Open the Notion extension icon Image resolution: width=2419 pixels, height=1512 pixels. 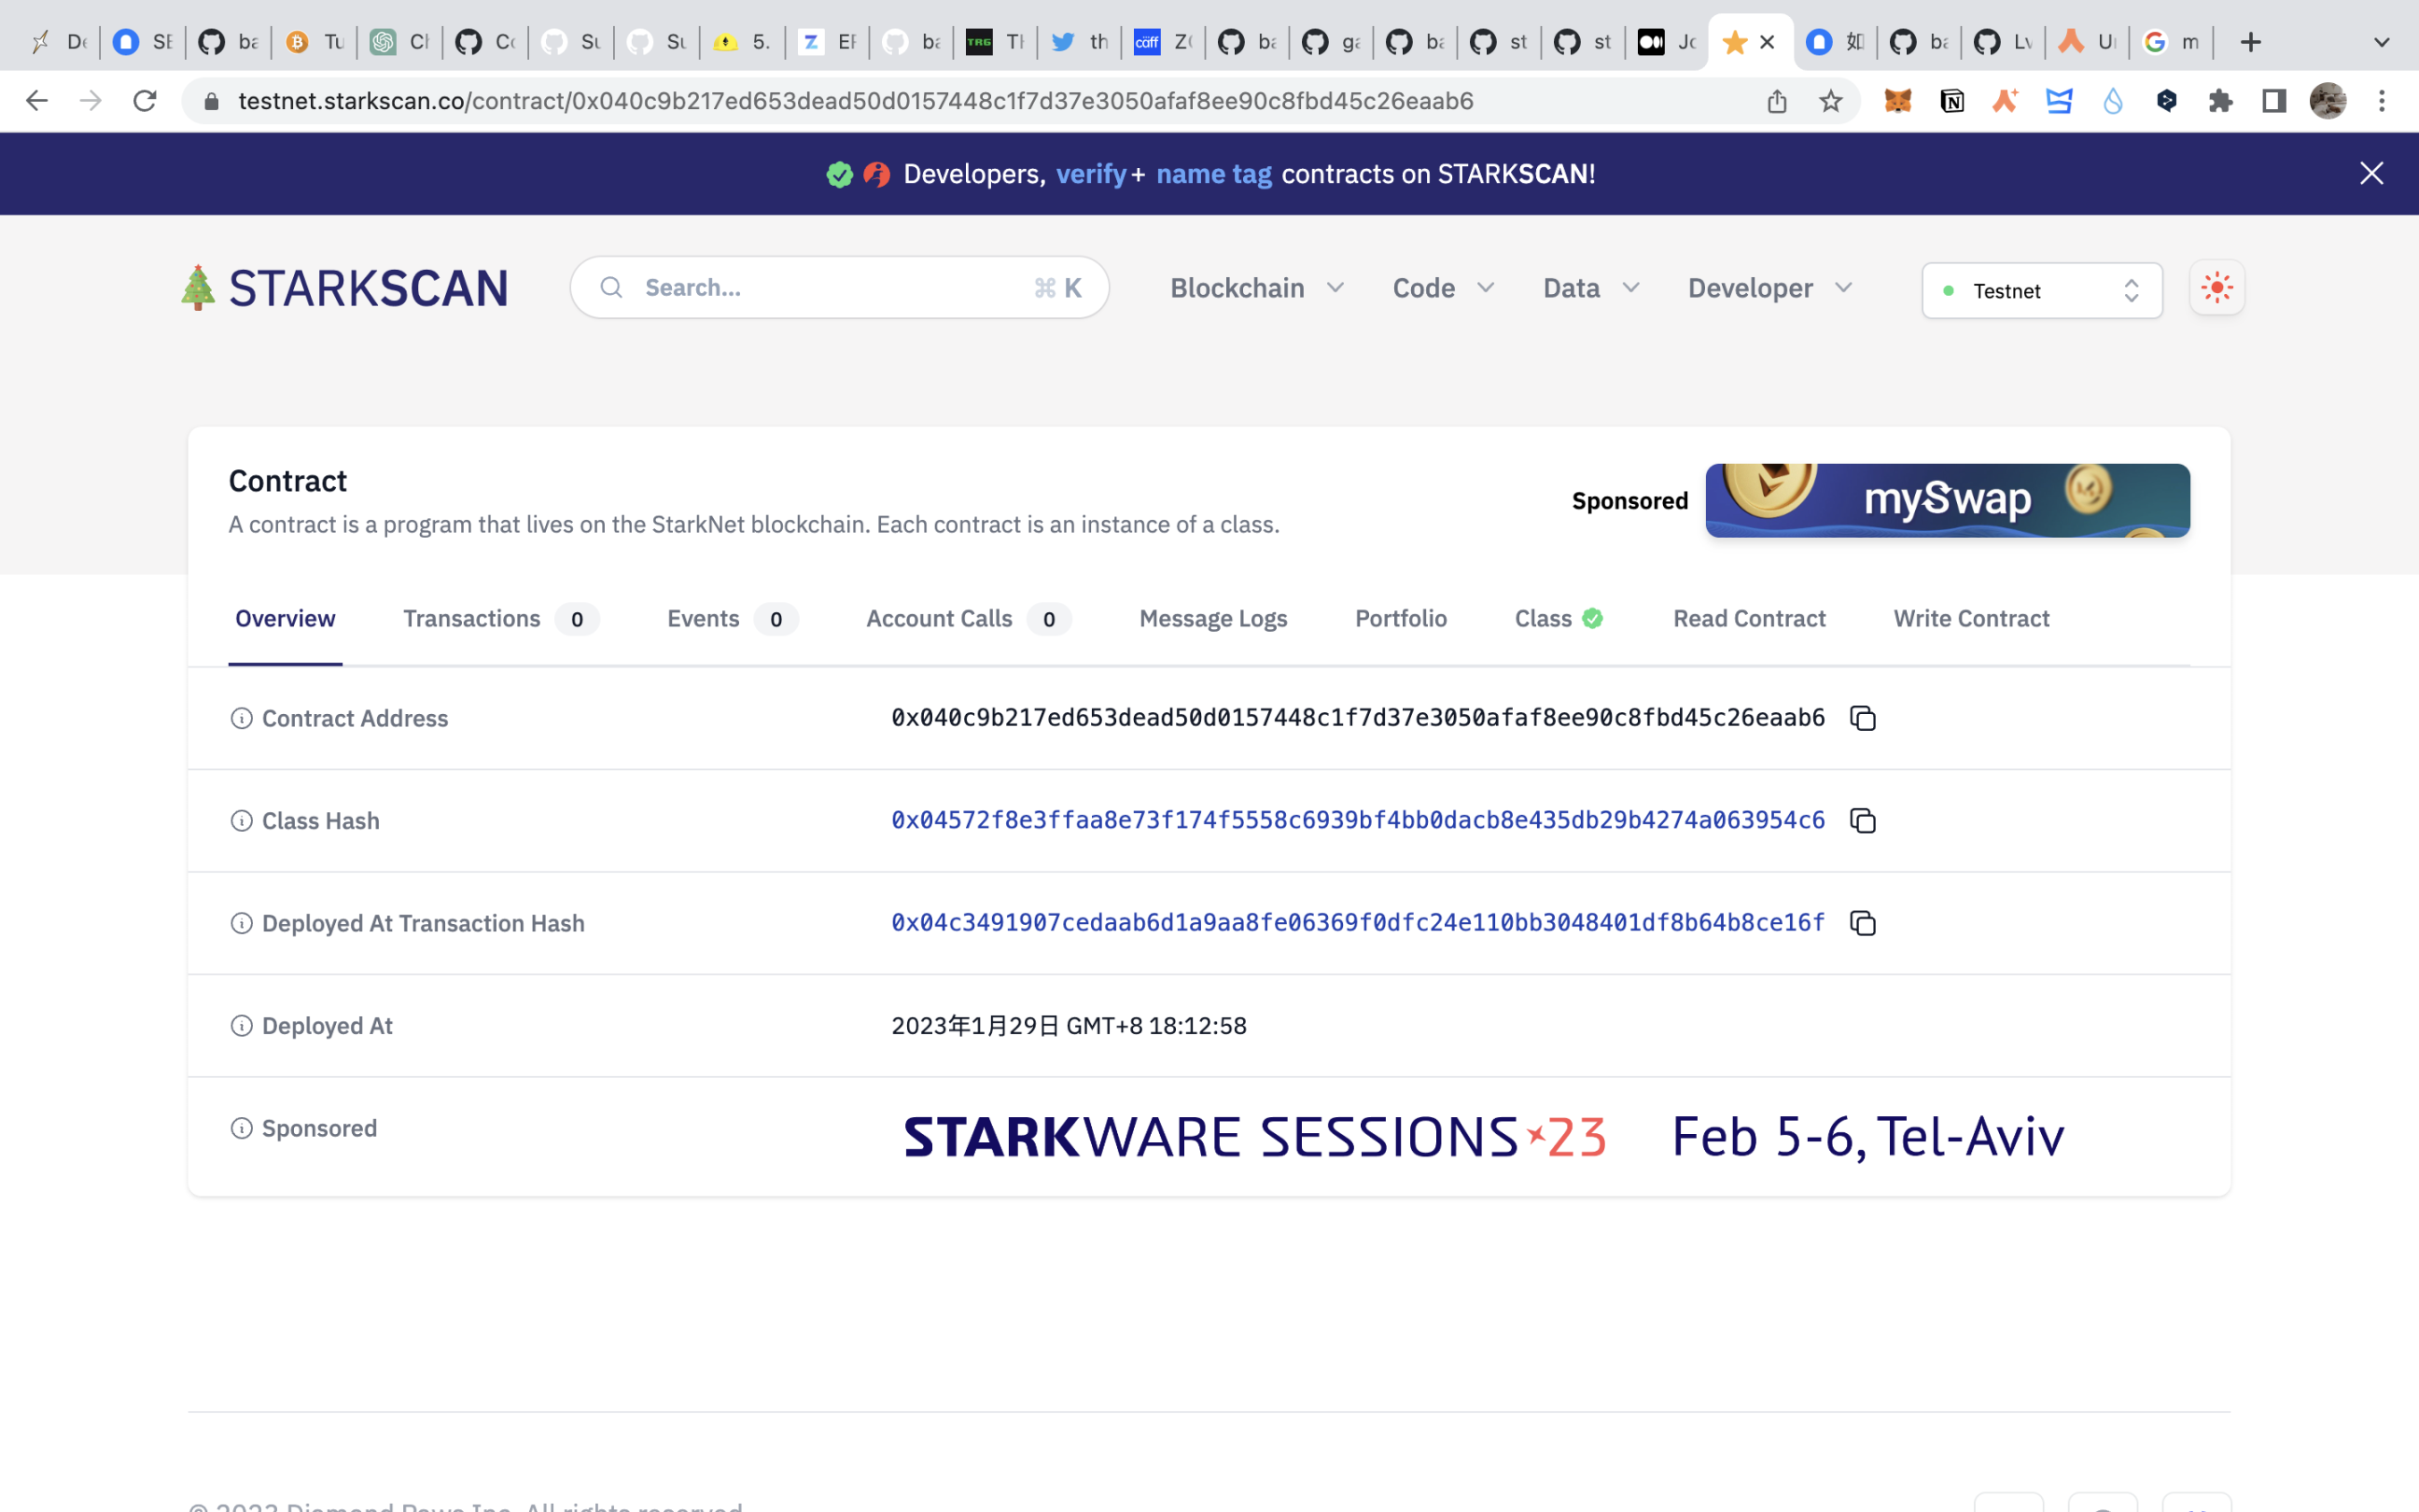click(1951, 101)
